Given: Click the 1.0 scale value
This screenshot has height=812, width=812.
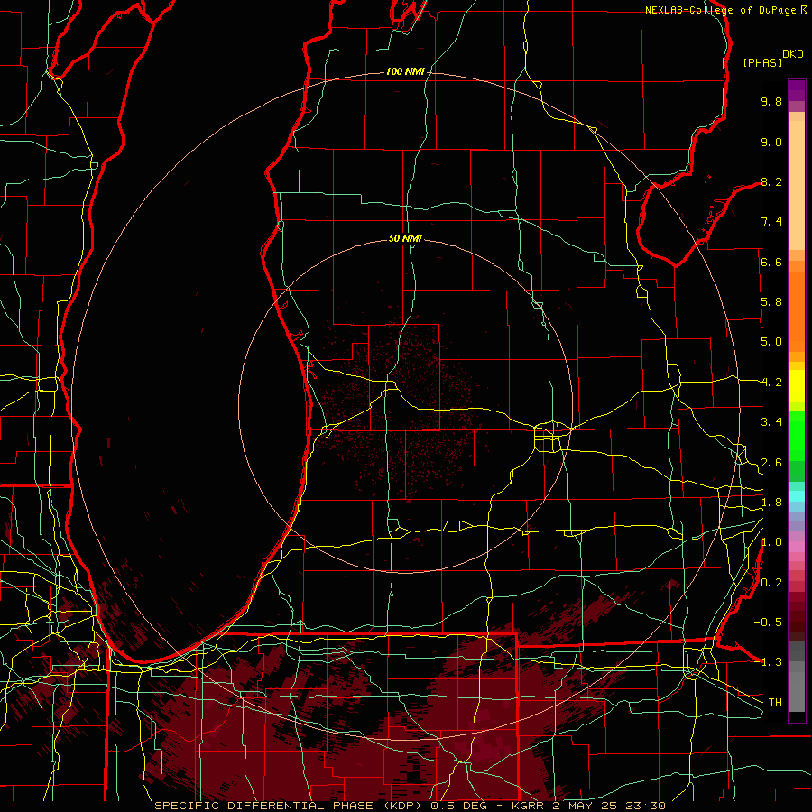Looking at the screenshot, I should tap(771, 542).
